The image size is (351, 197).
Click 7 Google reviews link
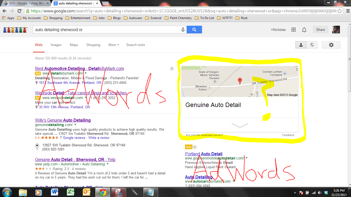pos(72,138)
